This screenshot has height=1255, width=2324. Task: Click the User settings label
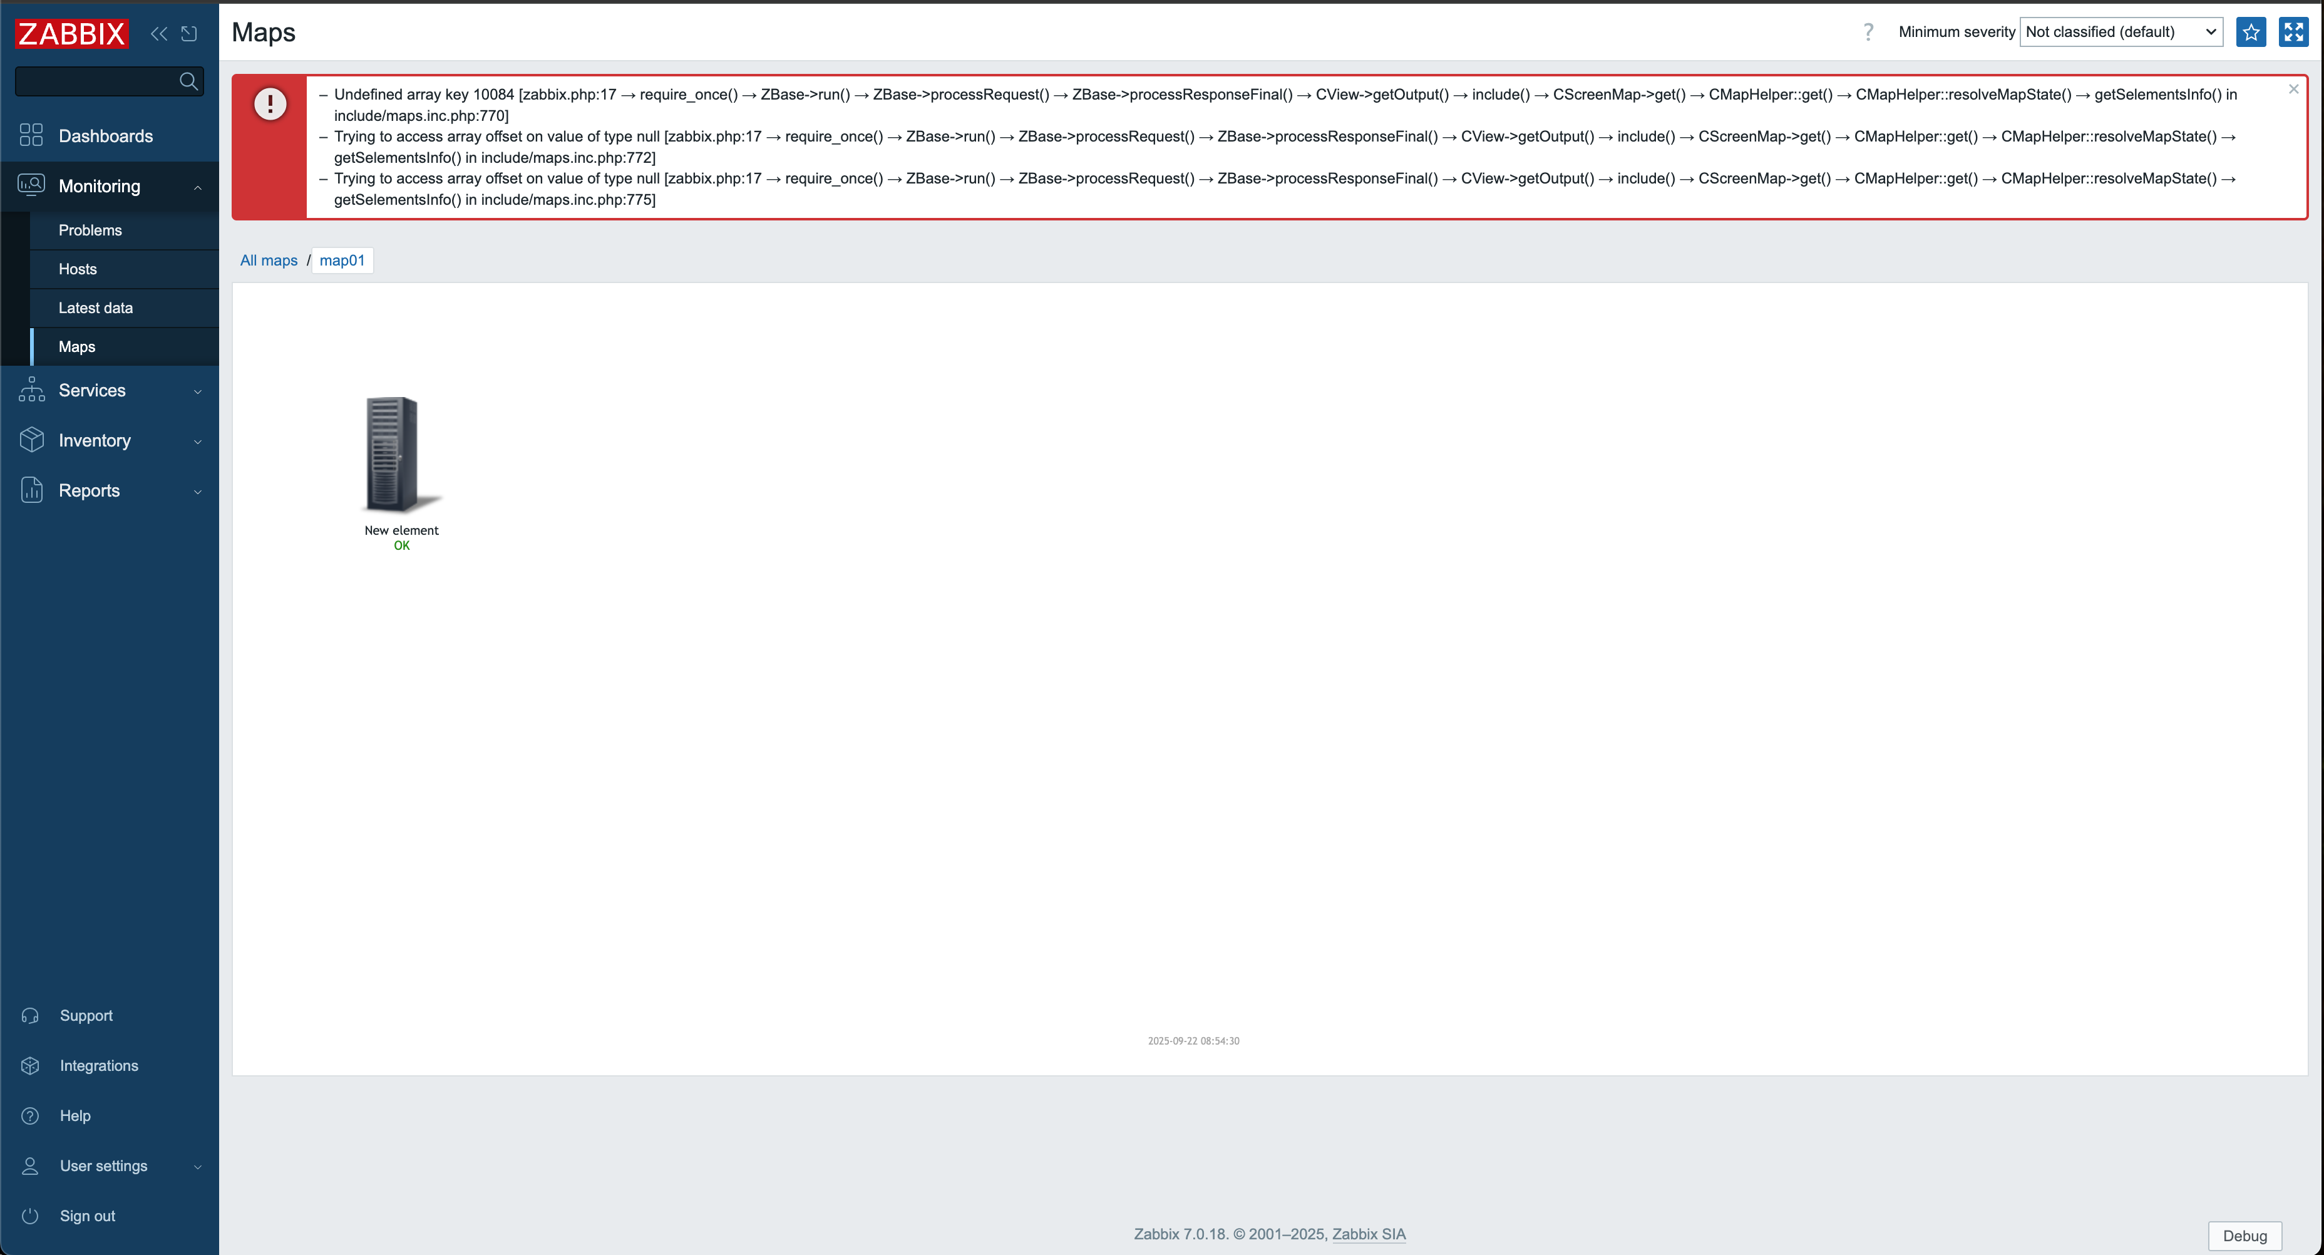pyautogui.click(x=104, y=1165)
